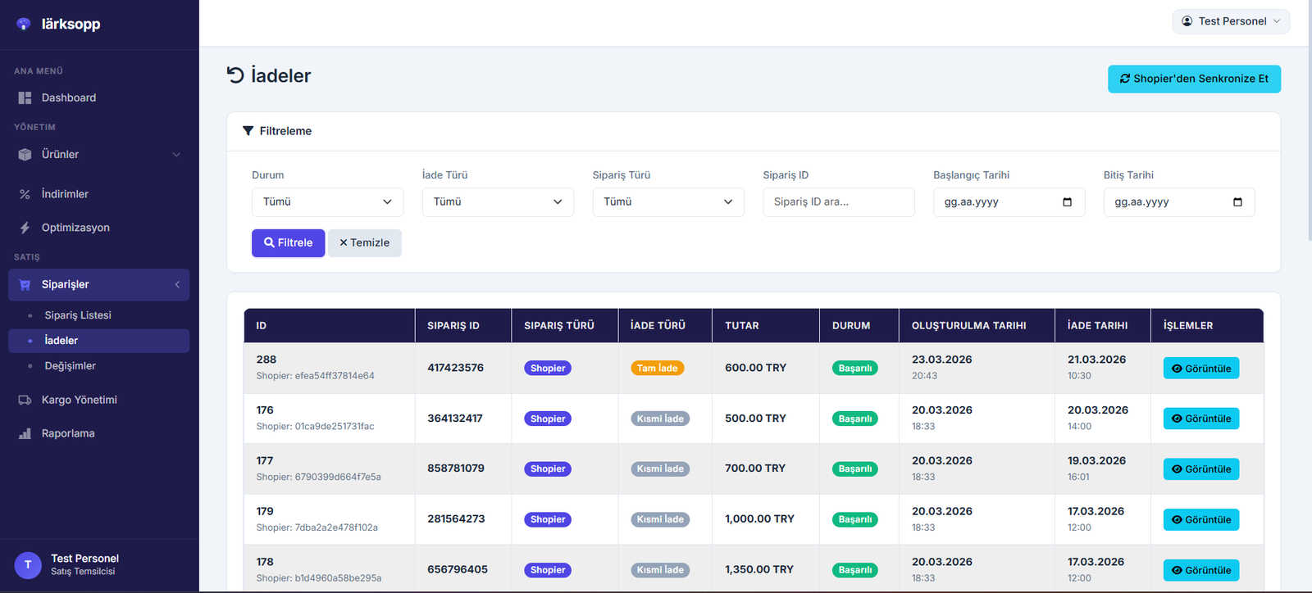Image resolution: width=1312 pixels, height=593 pixels.
Task: Open calendar picker in Bitiş Tarihi field
Action: point(1237,202)
